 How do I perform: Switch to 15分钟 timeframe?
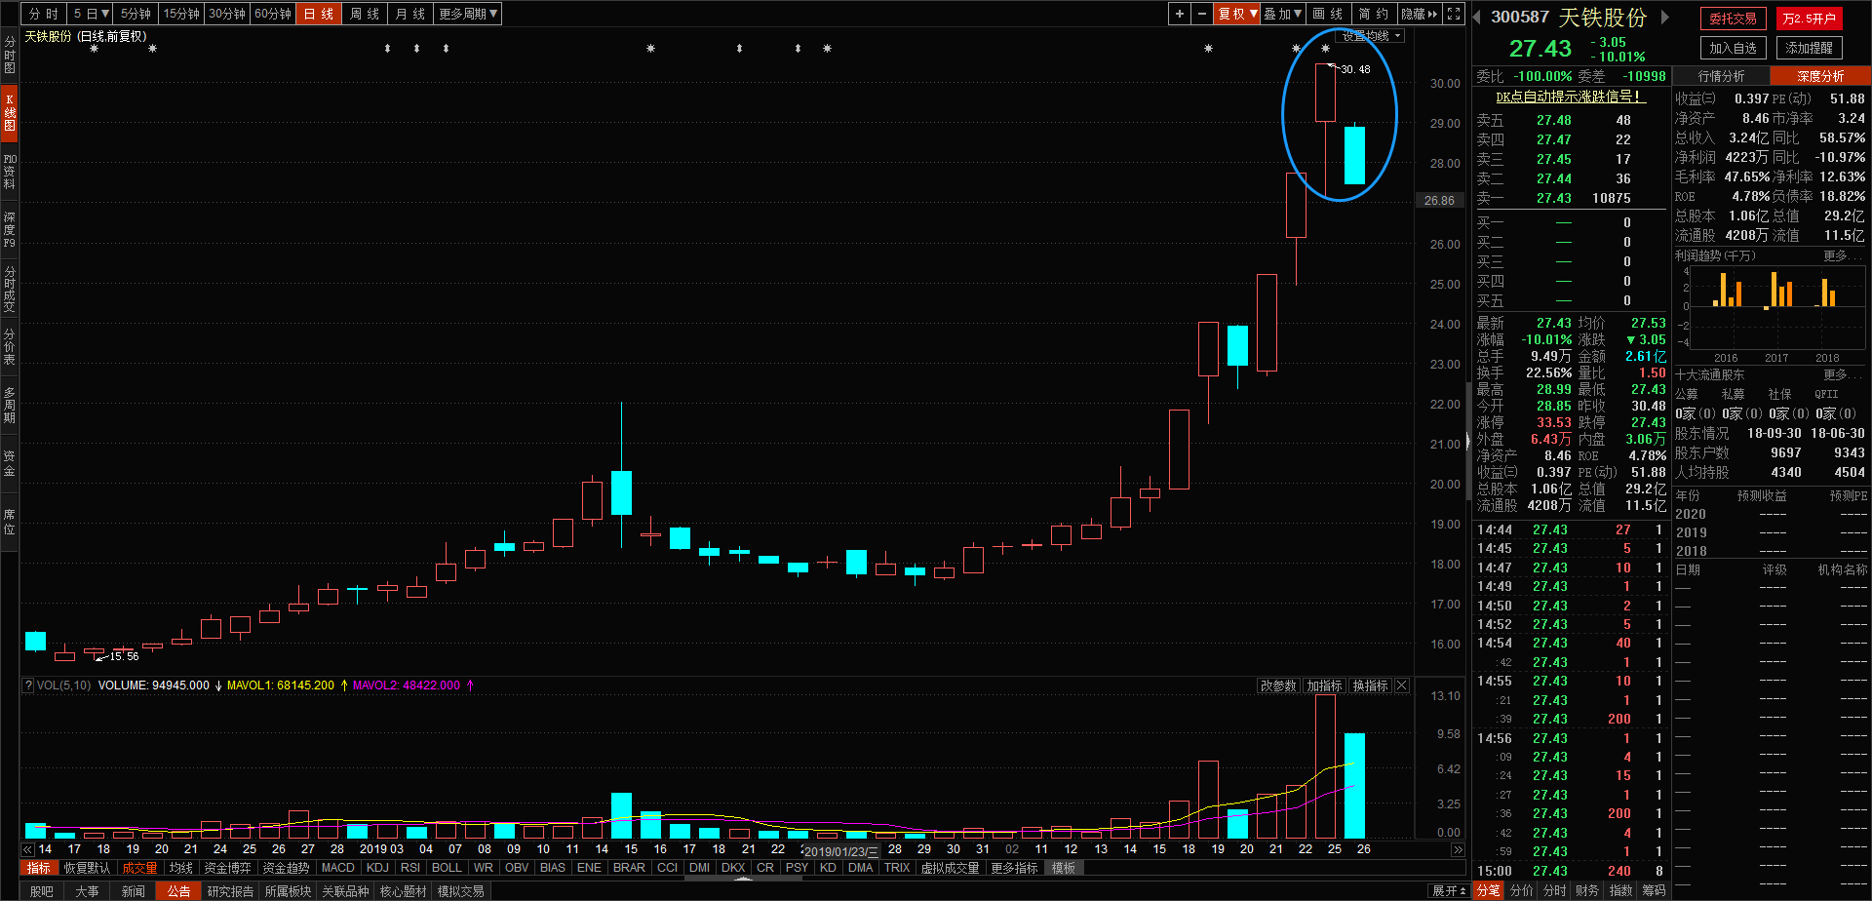181,14
